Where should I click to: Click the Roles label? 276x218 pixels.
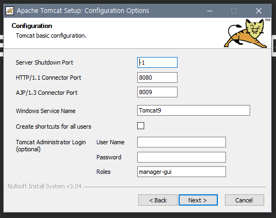tap(103, 172)
